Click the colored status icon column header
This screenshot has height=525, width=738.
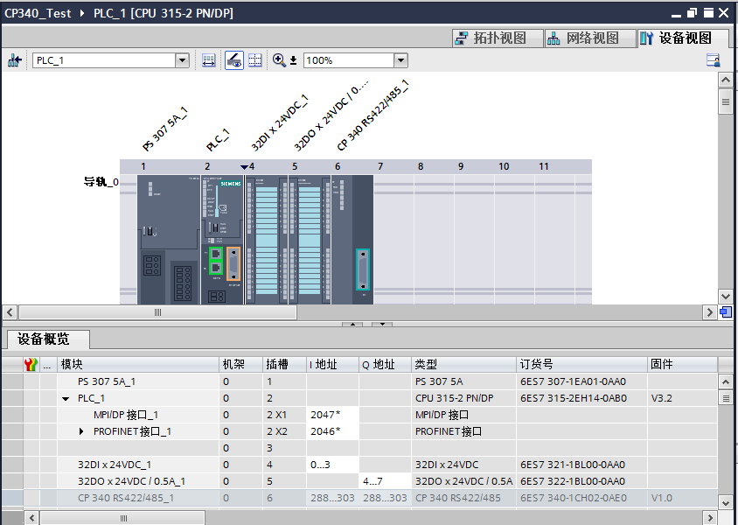pos(31,364)
